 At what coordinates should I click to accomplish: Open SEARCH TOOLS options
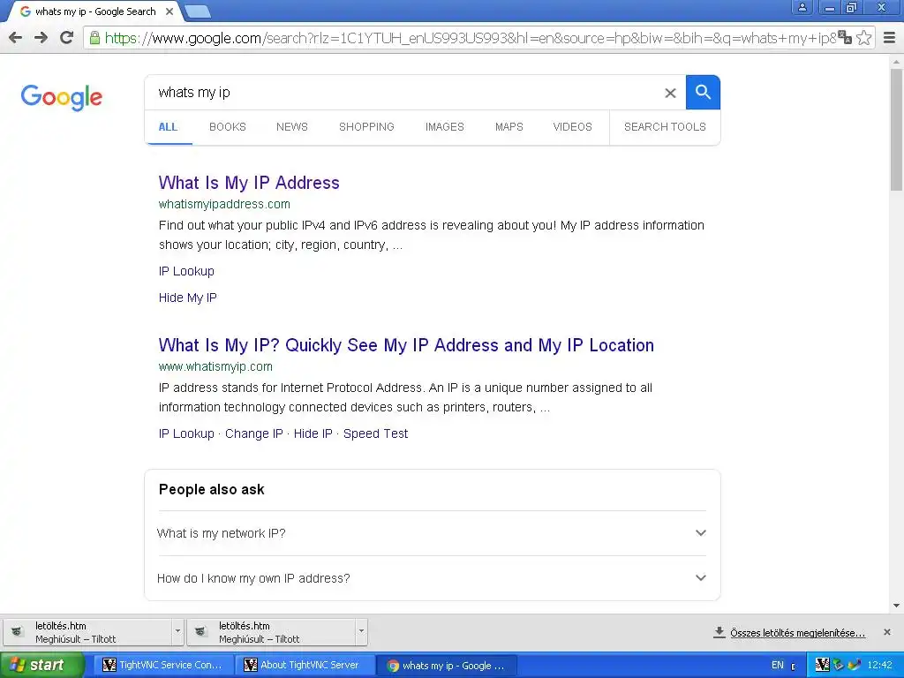point(665,127)
